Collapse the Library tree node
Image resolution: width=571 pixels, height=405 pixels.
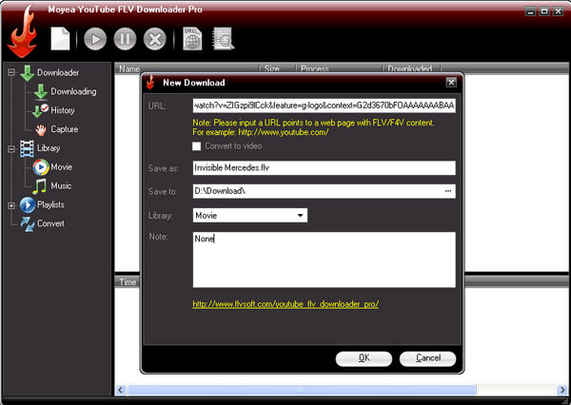coord(11,148)
